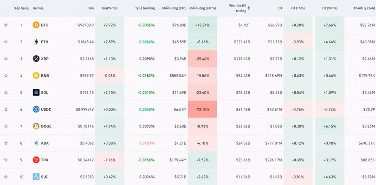
Task: Star USDC as a favorite
Action: click(6, 109)
